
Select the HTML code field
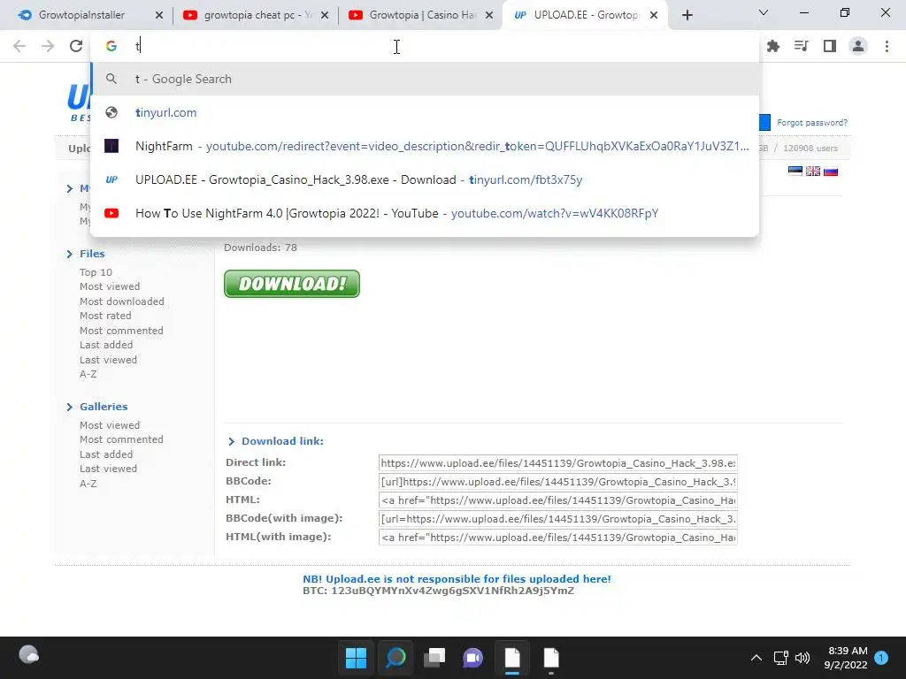pos(558,500)
